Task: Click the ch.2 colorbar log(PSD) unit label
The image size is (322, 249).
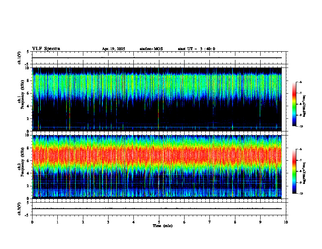Action: (305, 173)
